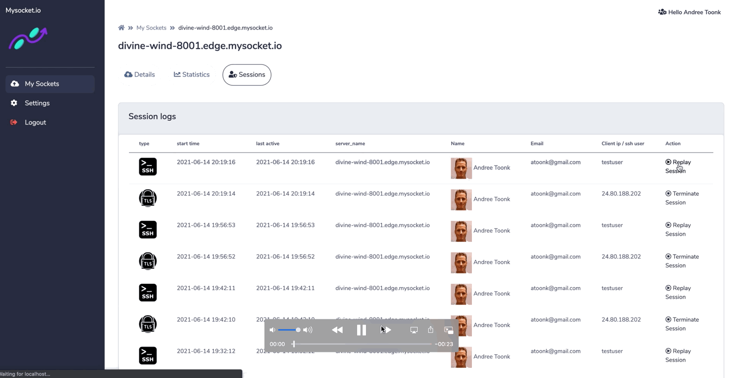
Task: Click the 'server_name' column header
Action: coord(350,144)
